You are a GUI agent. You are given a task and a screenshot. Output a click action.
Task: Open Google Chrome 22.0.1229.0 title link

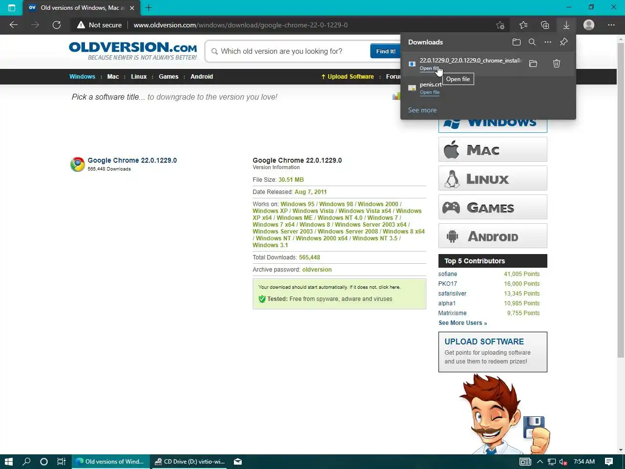(x=132, y=160)
